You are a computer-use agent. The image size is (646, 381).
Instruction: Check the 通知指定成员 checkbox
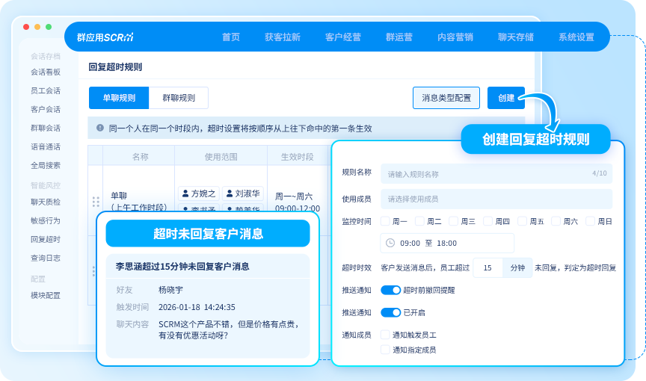385,350
